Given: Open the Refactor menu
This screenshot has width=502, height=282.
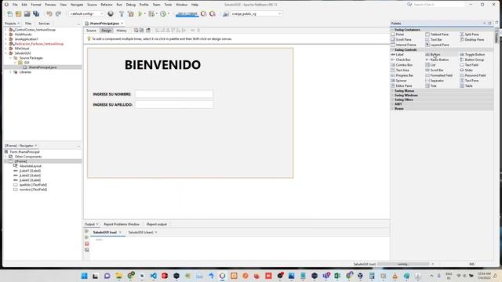Looking at the screenshot, I should 107,5.
